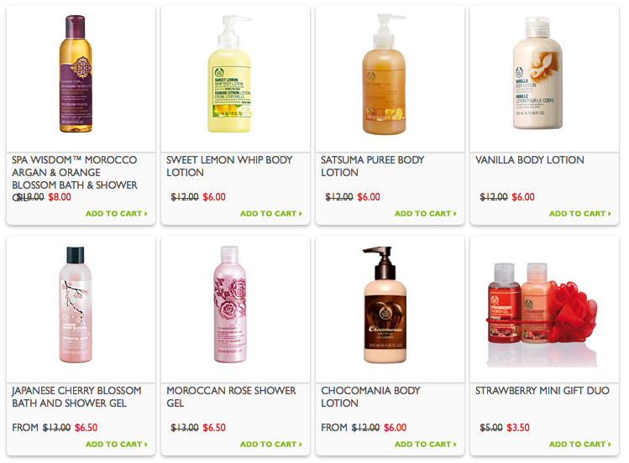The height and width of the screenshot is (463, 629).
Task: Open the Spa Wisdom Morocco shower oil image
Action: click(76, 74)
